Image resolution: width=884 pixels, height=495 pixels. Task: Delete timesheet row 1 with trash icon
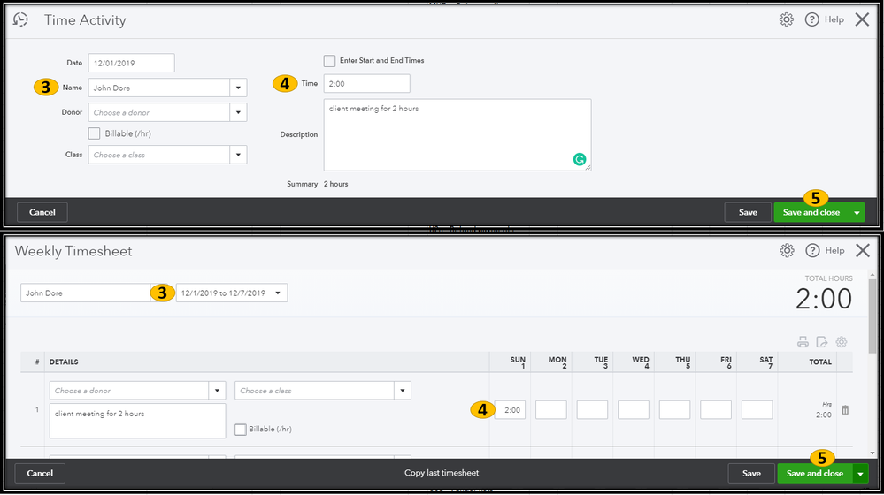[845, 410]
